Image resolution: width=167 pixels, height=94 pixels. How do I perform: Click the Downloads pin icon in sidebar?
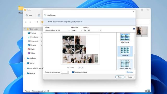click(x=42, y=37)
